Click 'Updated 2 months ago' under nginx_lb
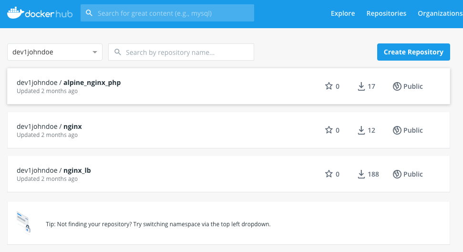Image resolution: width=463 pixels, height=252 pixels. point(47,178)
